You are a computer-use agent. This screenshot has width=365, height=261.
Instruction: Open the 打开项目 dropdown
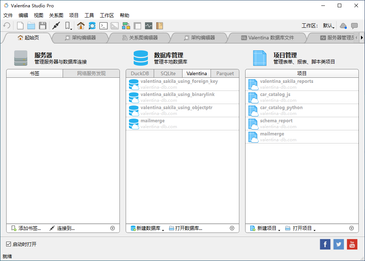click(300, 229)
